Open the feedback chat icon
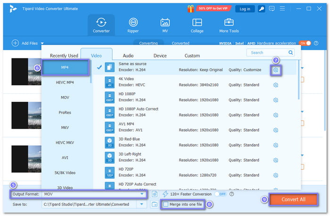This screenshot has height=216, width=330. (x=272, y=8)
